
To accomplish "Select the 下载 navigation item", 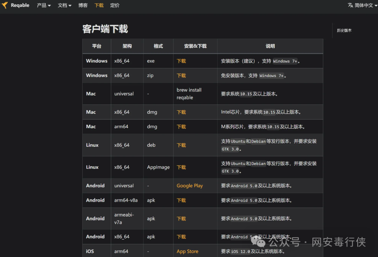I will (x=99, y=5).
